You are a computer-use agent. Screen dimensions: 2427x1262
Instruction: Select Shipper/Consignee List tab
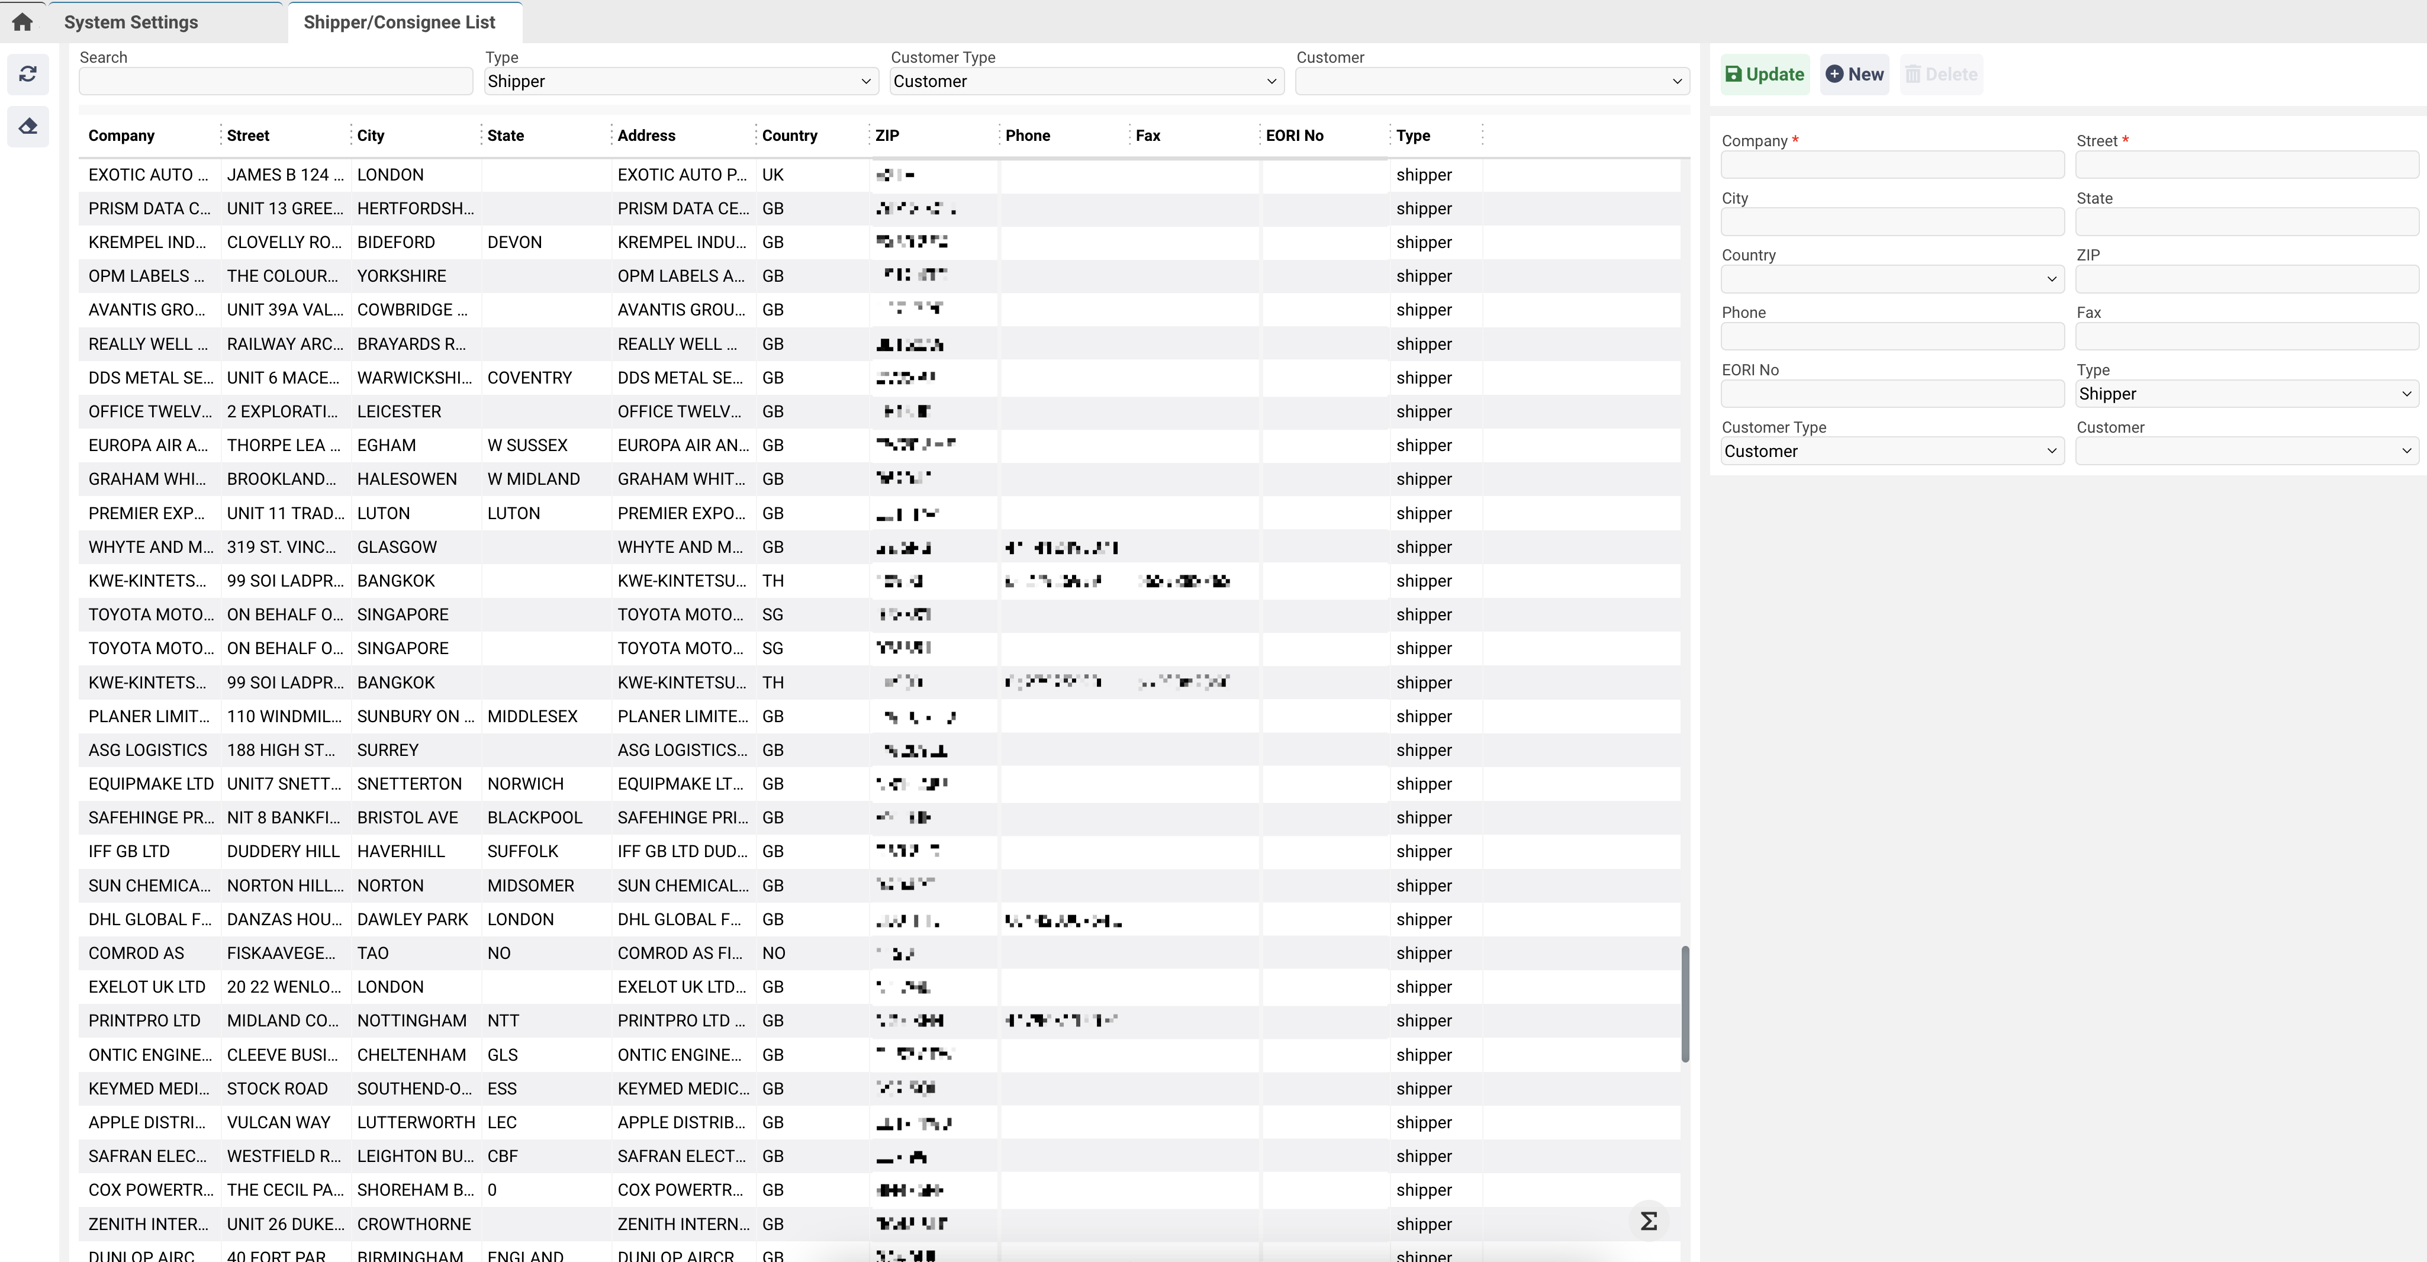pyautogui.click(x=400, y=22)
